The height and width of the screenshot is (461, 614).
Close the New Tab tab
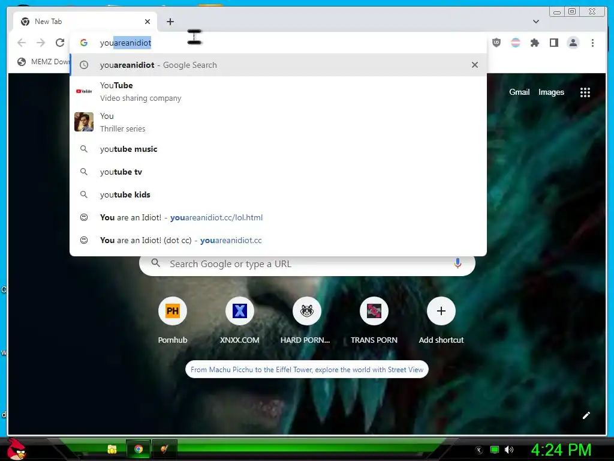point(148,22)
